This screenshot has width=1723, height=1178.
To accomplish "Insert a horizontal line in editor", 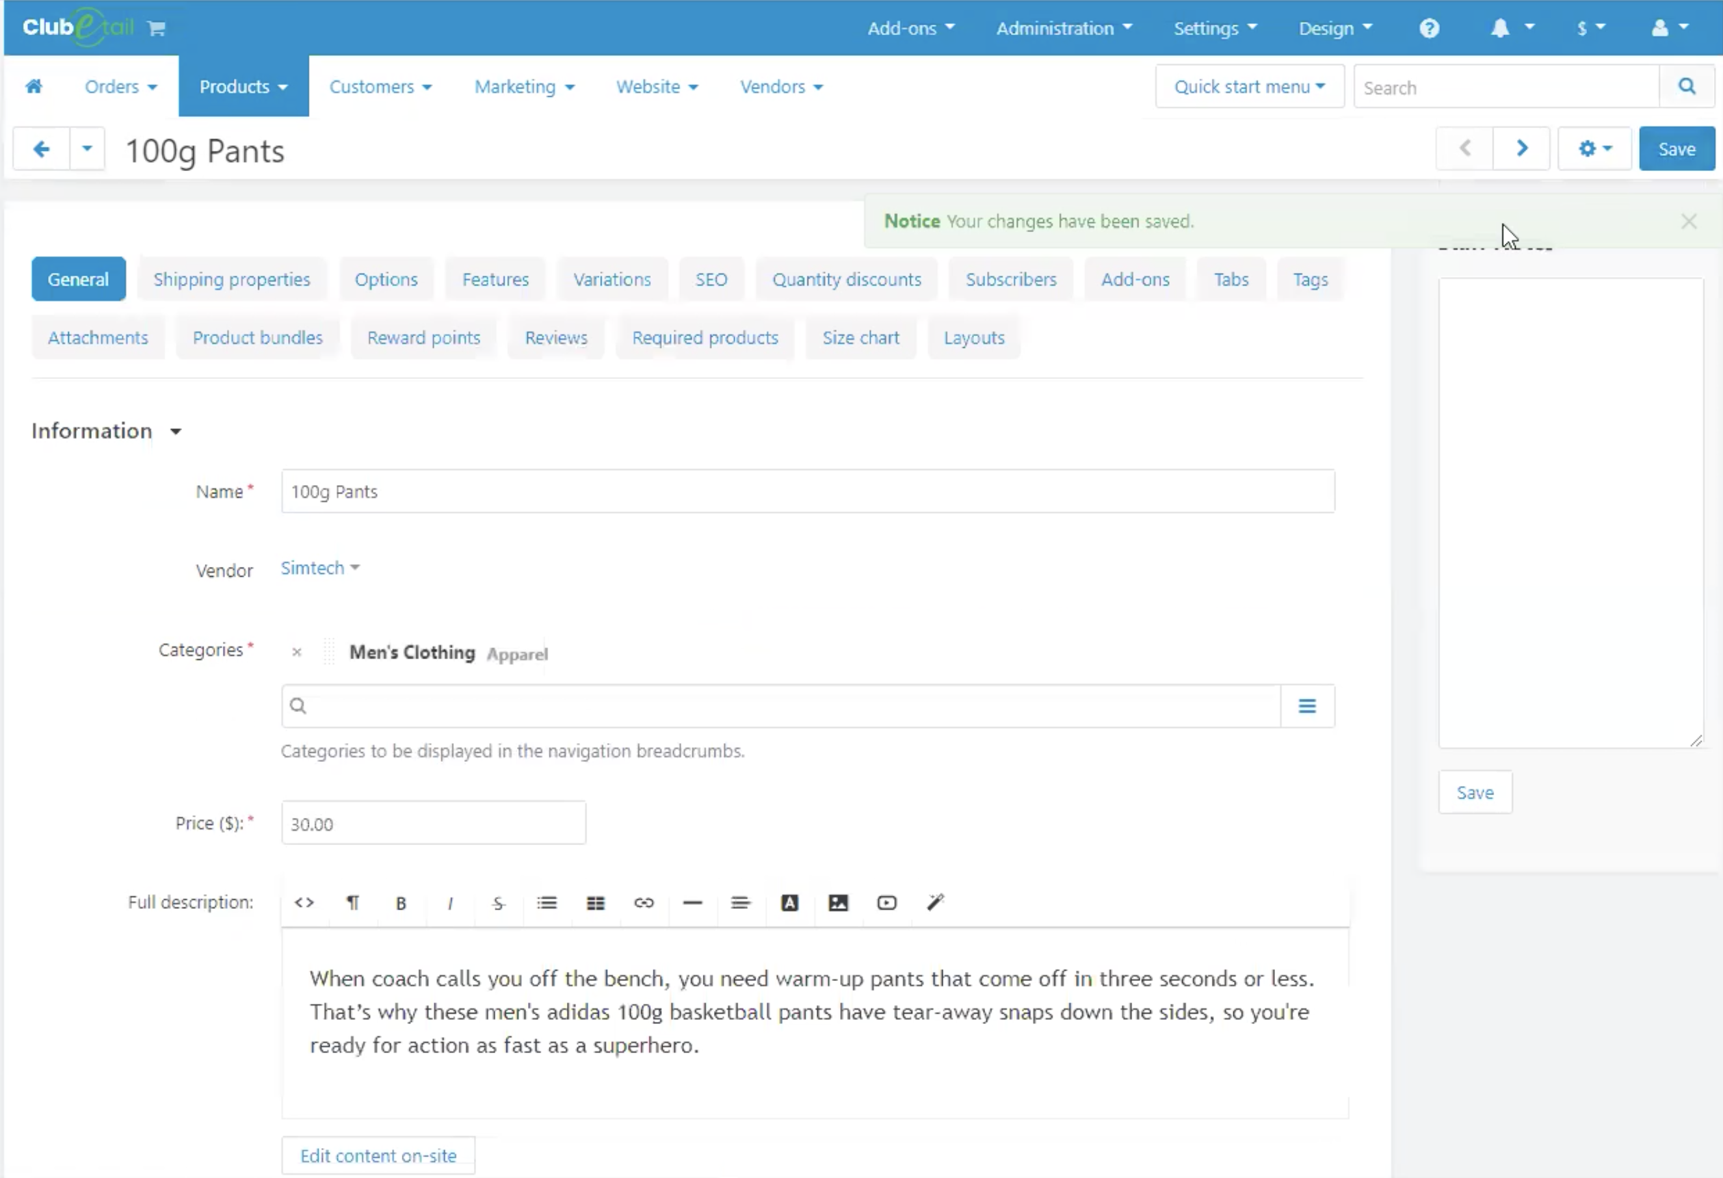I will tap(692, 902).
